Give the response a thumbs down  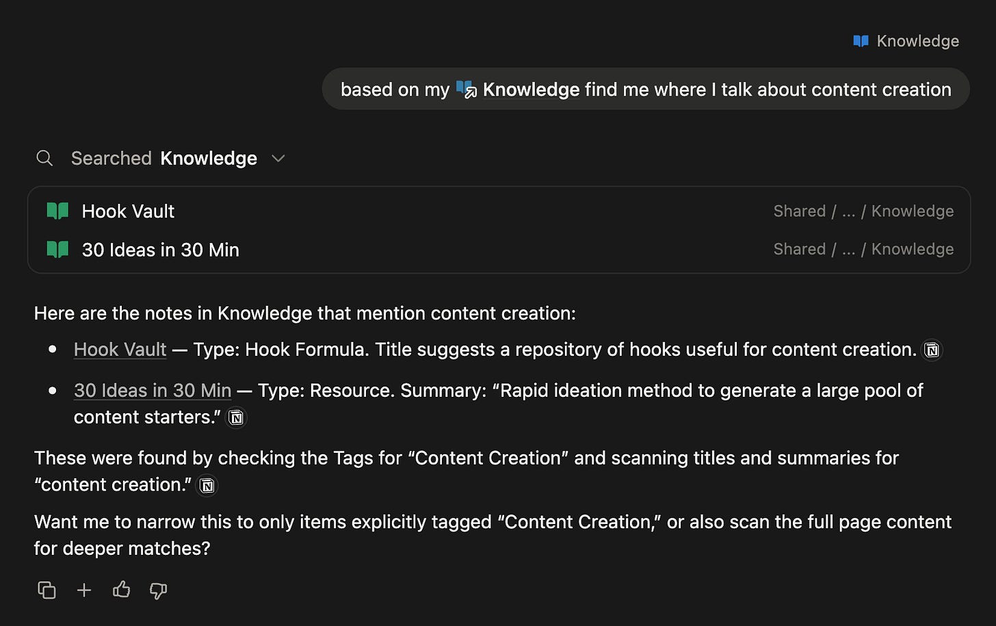tap(158, 590)
